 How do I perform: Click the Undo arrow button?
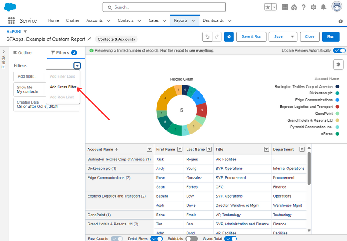[x=207, y=36]
